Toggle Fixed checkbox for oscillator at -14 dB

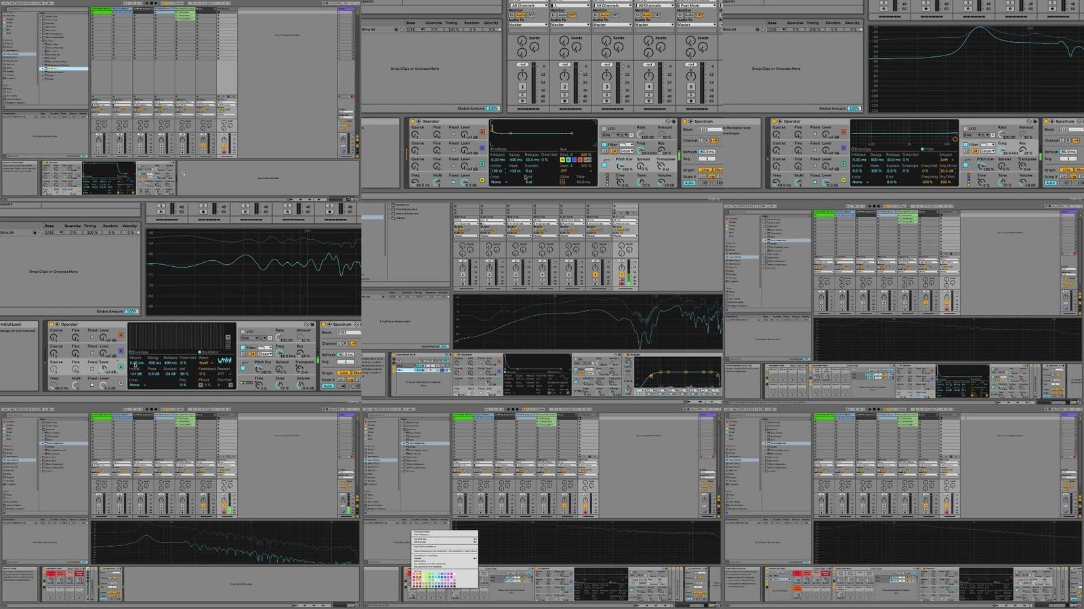[92, 369]
